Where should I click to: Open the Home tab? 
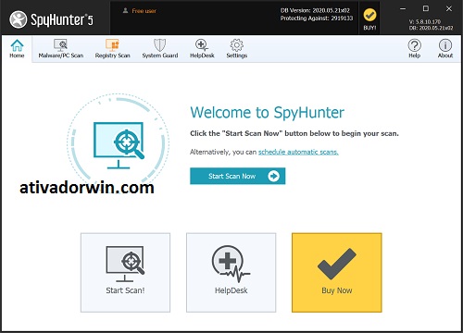pyautogui.click(x=17, y=49)
